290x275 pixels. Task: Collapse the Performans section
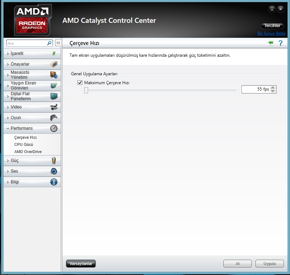(32, 128)
